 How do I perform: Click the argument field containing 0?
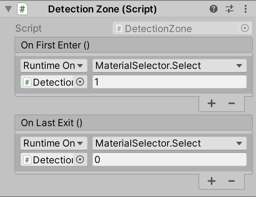[x=169, y=160]
